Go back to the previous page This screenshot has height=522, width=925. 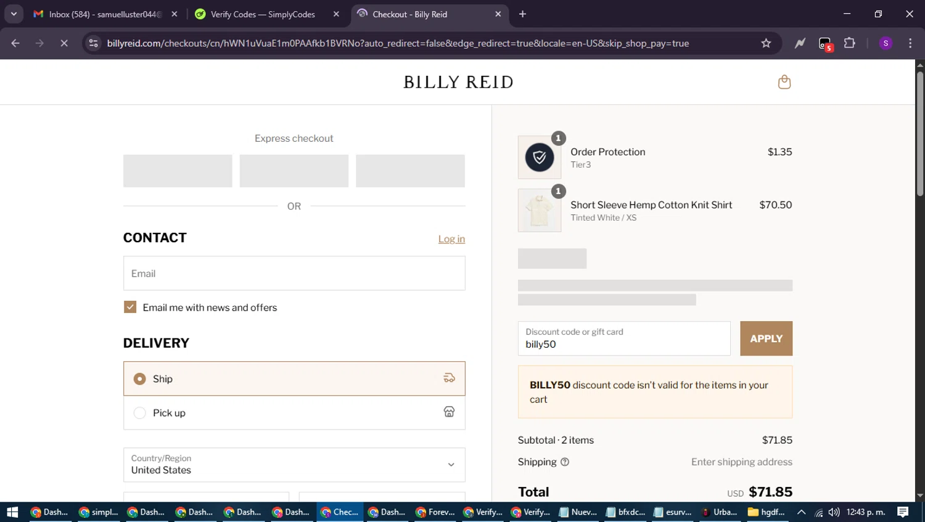pos(15,43)
